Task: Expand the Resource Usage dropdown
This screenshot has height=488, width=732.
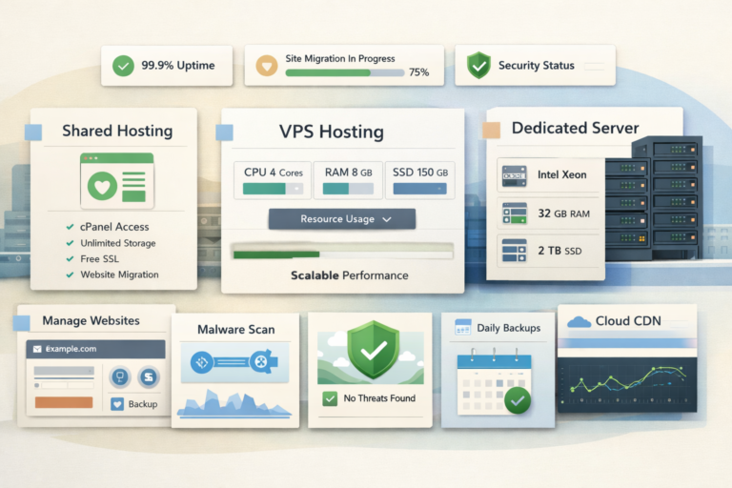Action: click(x=342, y=219)
